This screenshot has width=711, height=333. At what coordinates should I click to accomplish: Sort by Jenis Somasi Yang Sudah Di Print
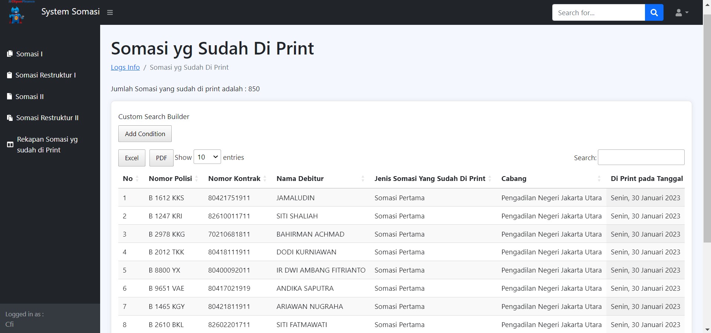tap(433, 179)
